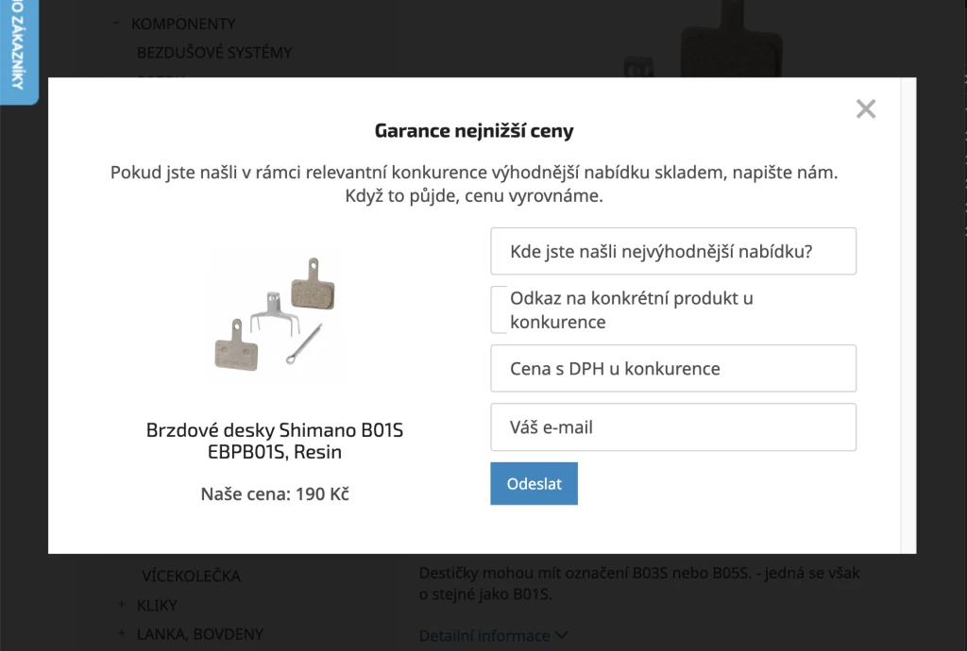Click the 'Garance nejnižší ceny' heading
The height and width of the screenshot is (651, 967).
(x=474, y=130)
